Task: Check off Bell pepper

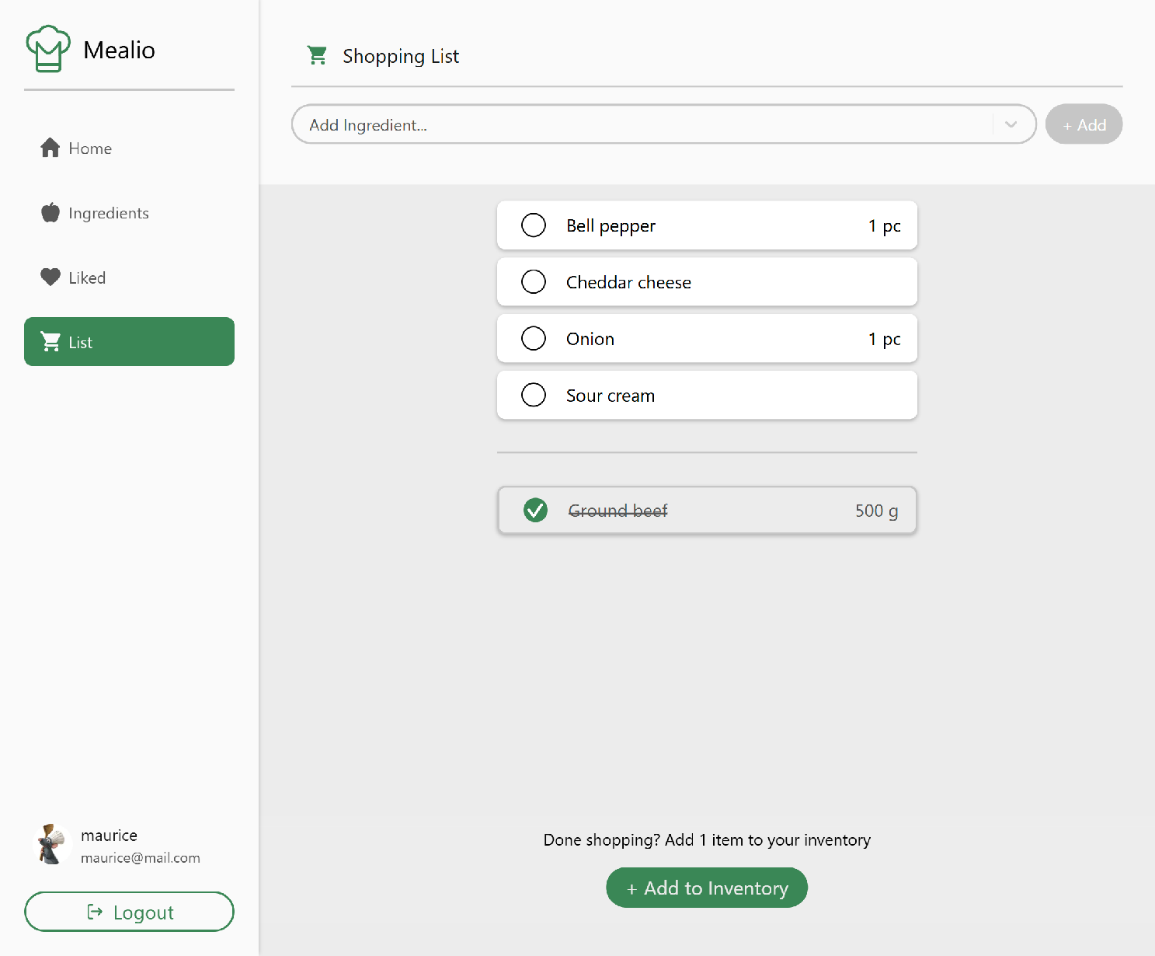Action: point(534,225)
